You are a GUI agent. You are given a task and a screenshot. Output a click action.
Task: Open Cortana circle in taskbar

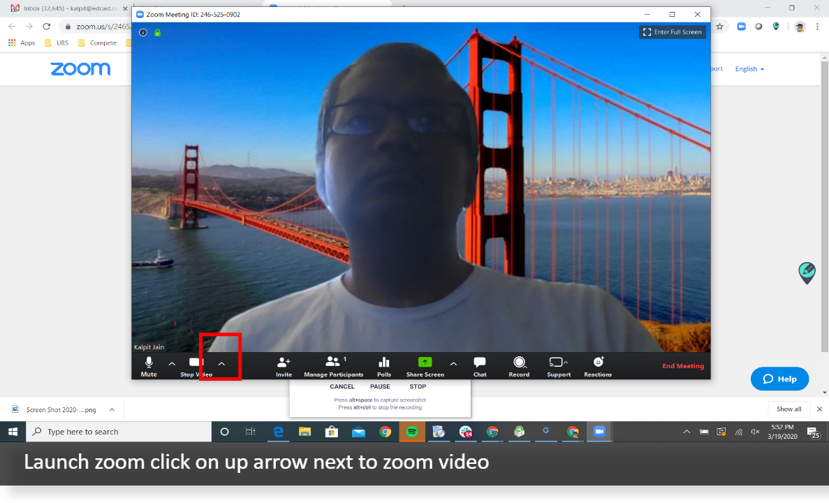tap(224, 432)
